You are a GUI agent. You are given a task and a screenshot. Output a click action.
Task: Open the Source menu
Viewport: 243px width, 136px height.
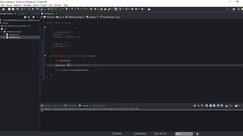coord(9,5)
